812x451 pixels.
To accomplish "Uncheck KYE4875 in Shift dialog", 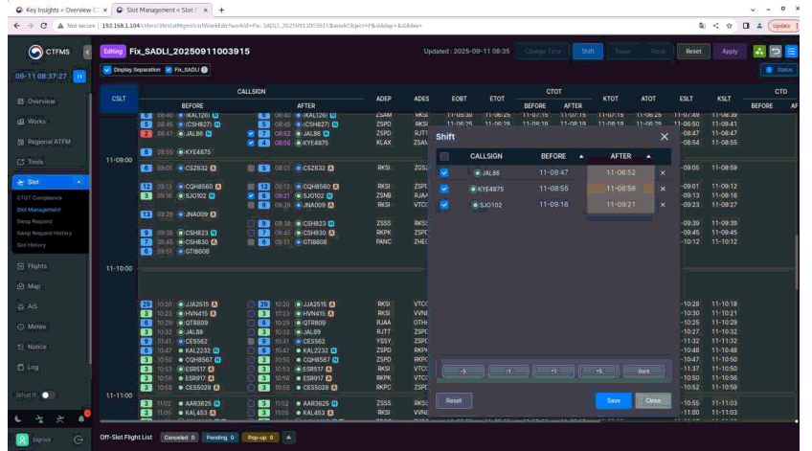I will (444, 189).
